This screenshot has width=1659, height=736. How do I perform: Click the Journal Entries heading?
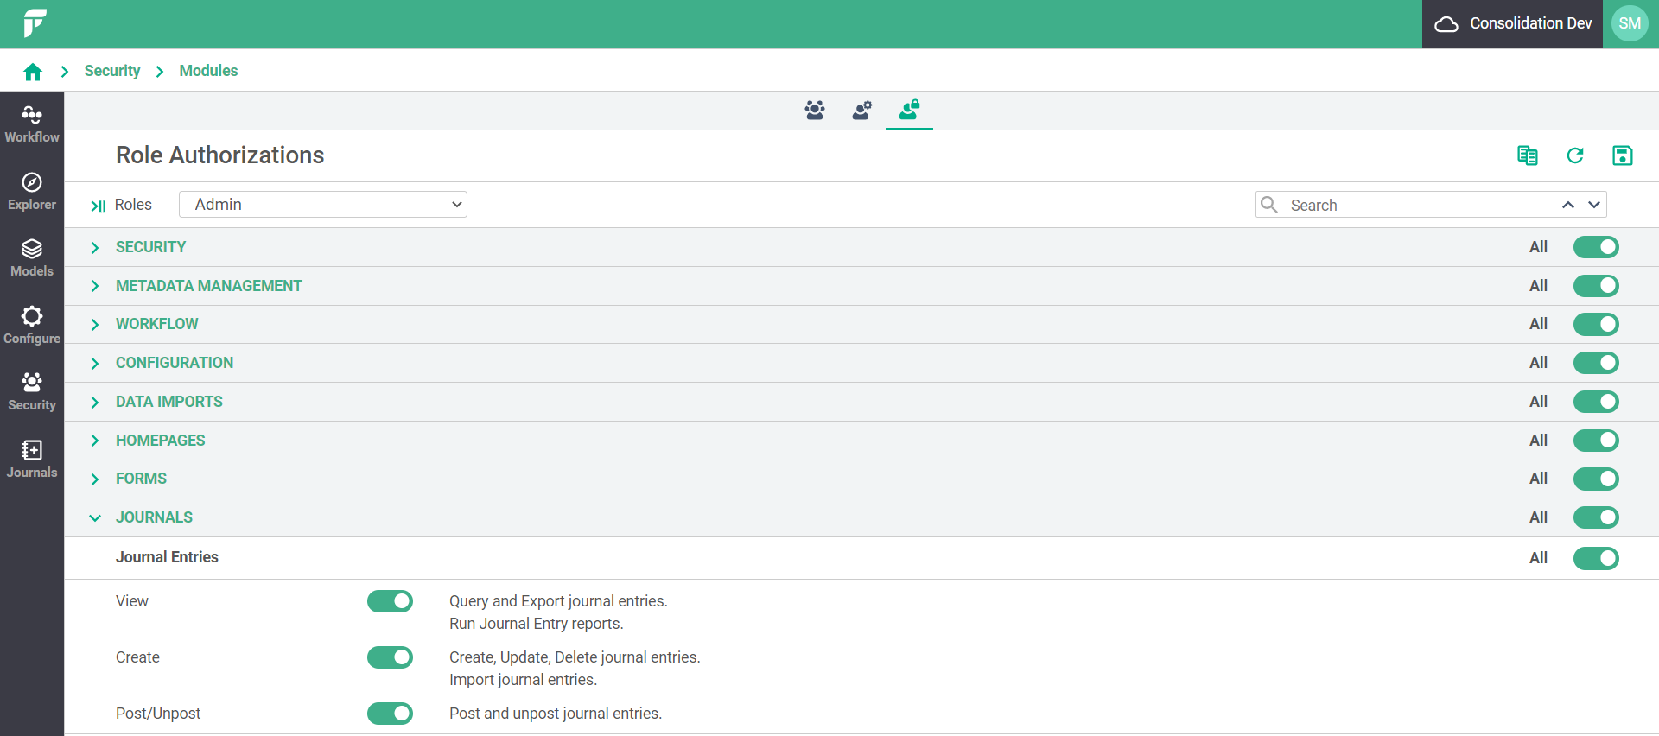coord(167,557)
